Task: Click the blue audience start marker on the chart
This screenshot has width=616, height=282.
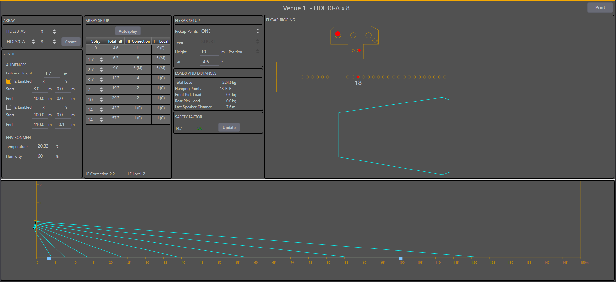Action: (49, 258)
